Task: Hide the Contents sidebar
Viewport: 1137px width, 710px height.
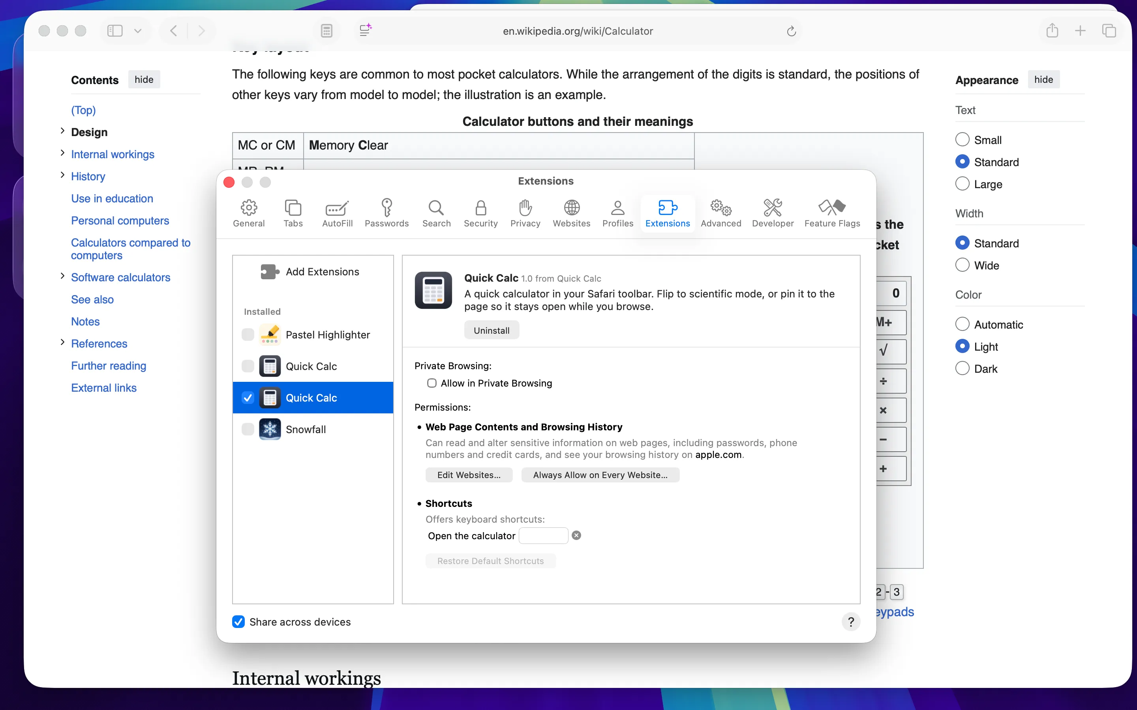Action: coord(144,79)
